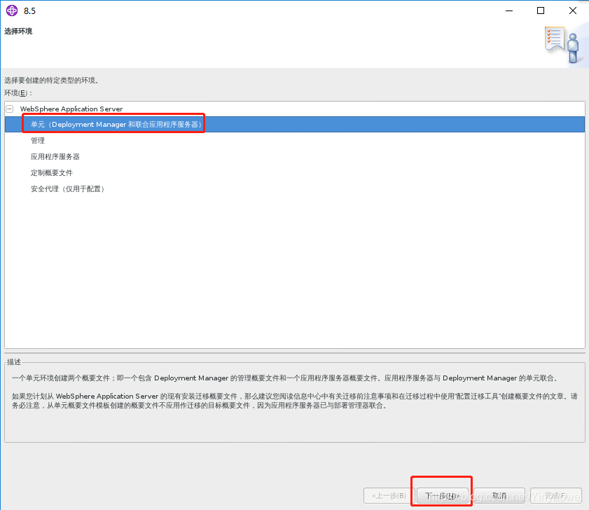
Task: Click the 上一步(B) back button
Action: [x=389, y=496]
